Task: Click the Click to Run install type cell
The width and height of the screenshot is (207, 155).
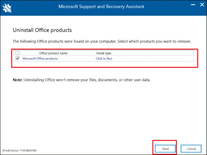Action: [104, 58]
